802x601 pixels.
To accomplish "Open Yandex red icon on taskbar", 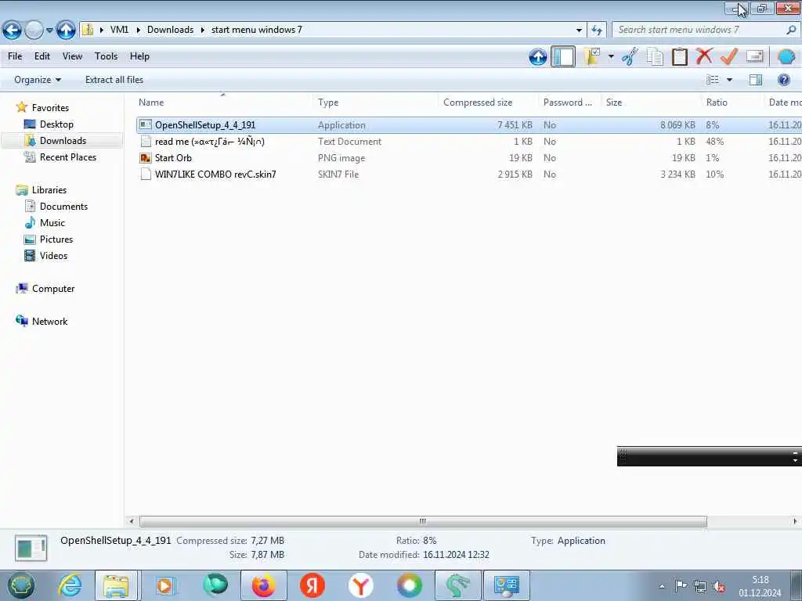I will [x=312, y=585].
